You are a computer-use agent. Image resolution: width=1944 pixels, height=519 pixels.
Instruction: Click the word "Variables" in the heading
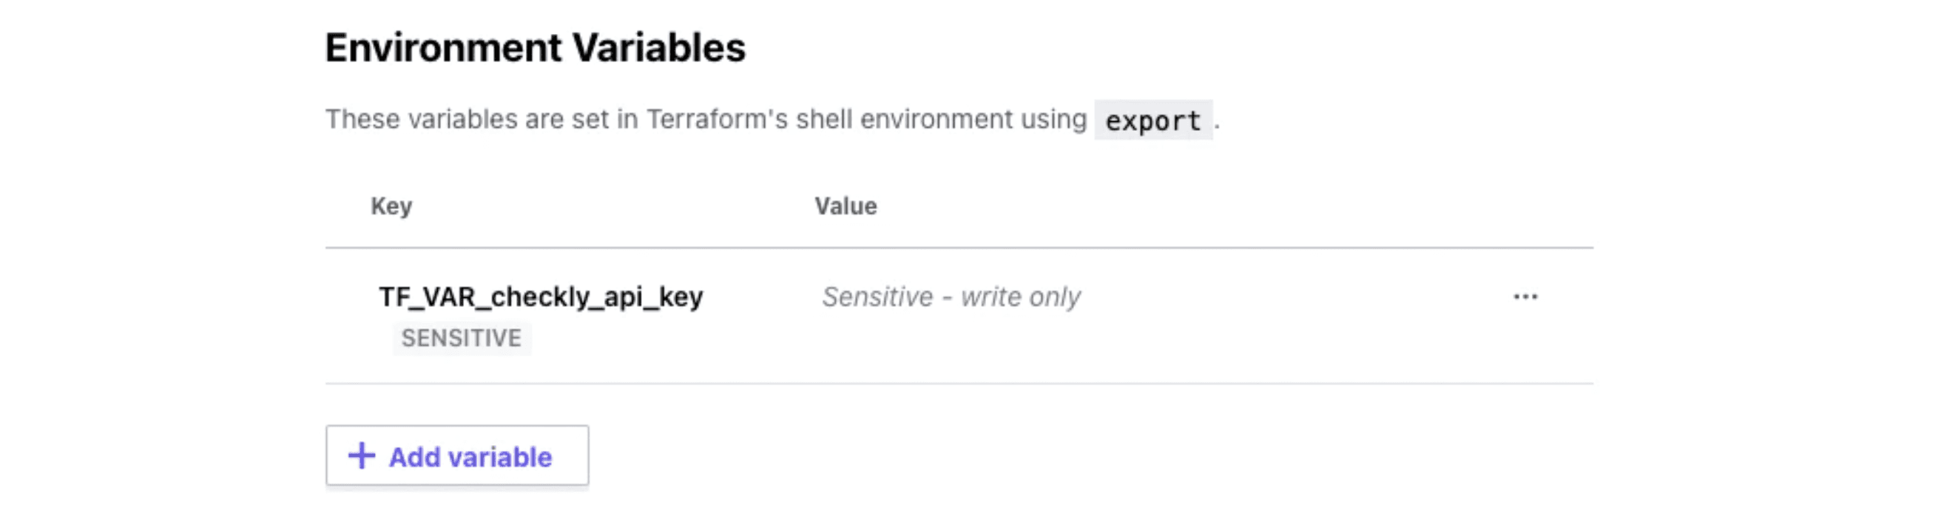(x=659, y=47)
